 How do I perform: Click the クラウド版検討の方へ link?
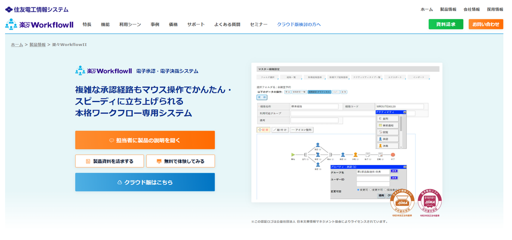tap(299, 24)
